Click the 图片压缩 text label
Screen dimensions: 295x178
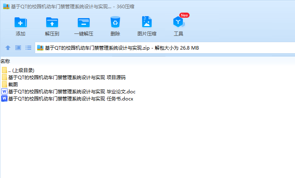pos(147,34)
